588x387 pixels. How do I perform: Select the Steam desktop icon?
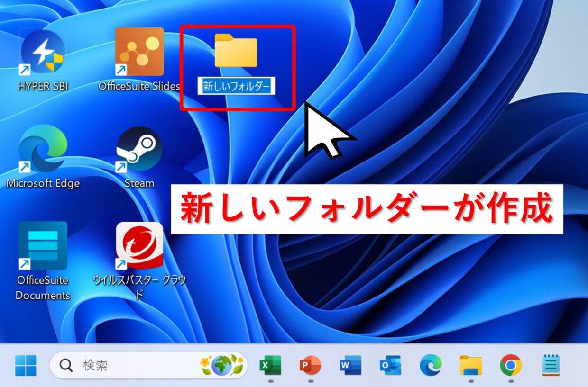139,149
